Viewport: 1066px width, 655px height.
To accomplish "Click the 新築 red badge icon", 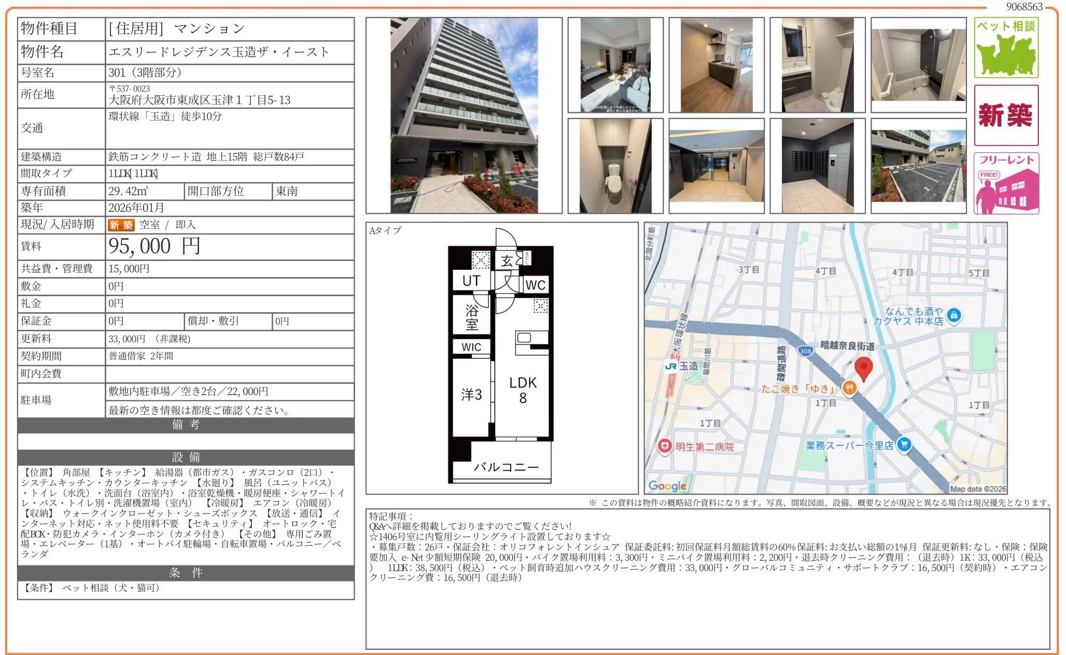I will tap(1006, 115).
